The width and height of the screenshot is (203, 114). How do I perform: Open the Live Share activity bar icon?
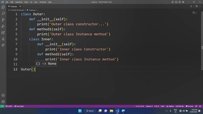coord(3,45)
